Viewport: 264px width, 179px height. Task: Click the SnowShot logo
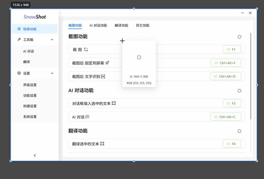[35, 17]
